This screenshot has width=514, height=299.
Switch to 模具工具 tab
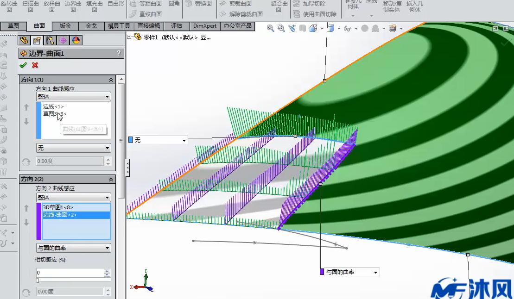pyautogui.click(x=119, y=26)
